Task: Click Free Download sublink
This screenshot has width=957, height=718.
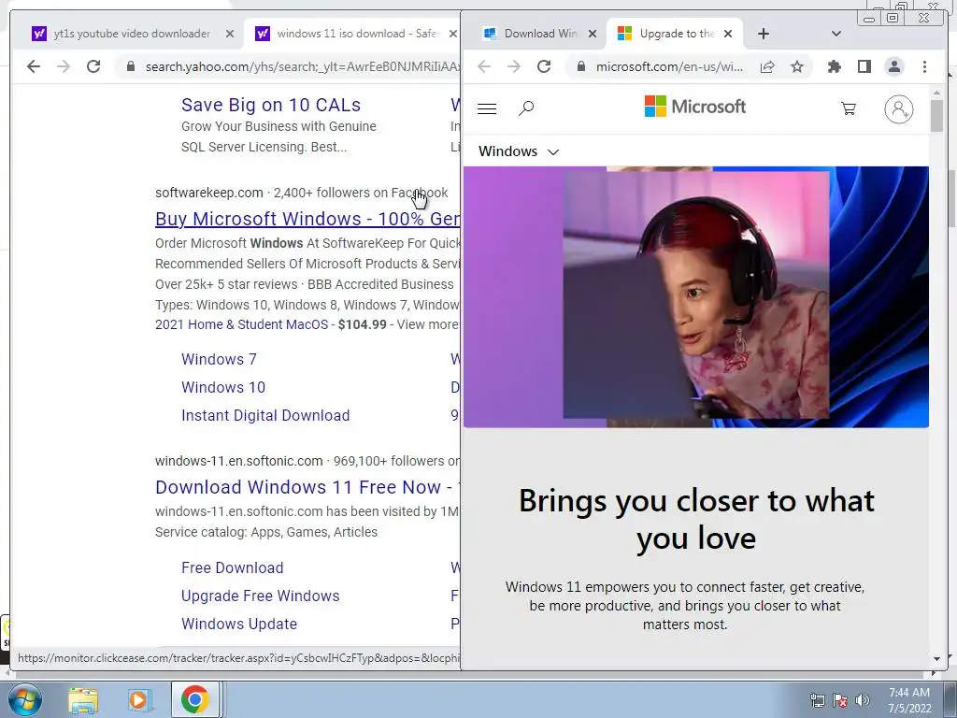Action: 233,567
